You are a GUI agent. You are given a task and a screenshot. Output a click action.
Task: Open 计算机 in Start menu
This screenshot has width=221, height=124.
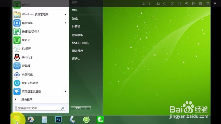coord(76,27)
